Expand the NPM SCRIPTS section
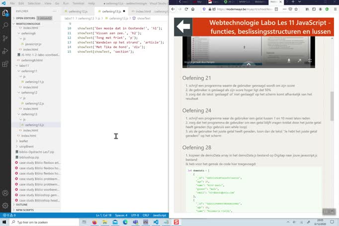 pyautogui.click(x=25, y=210)
